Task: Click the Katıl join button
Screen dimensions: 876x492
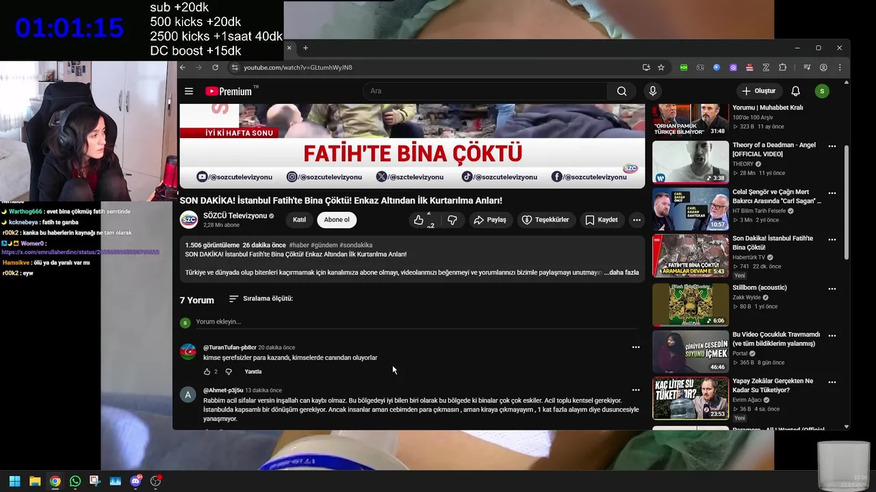Action: click(299, 219)
